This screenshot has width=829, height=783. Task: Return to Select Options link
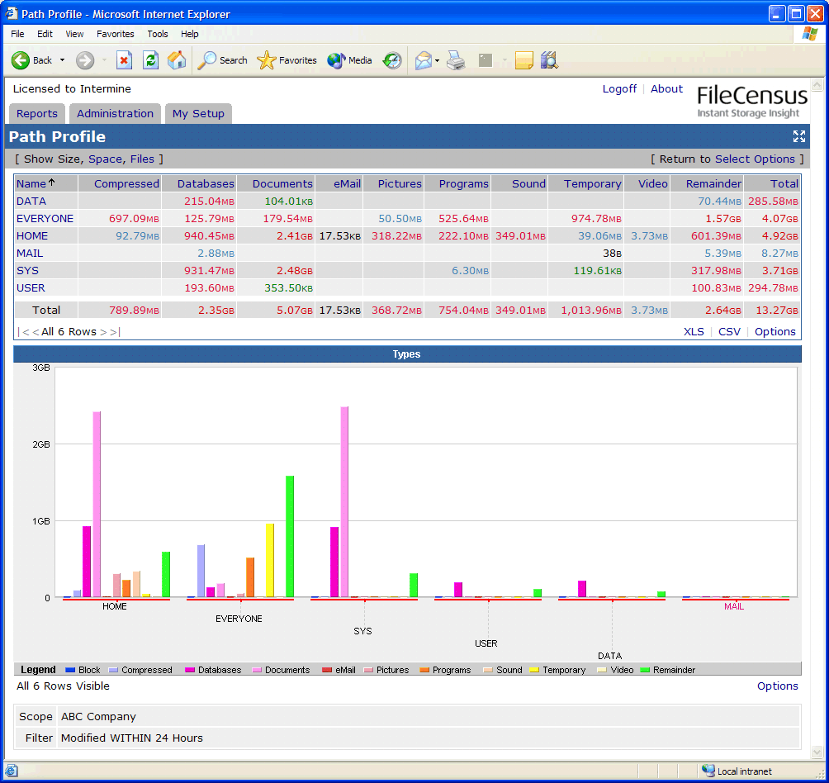[x=755, y=159]
